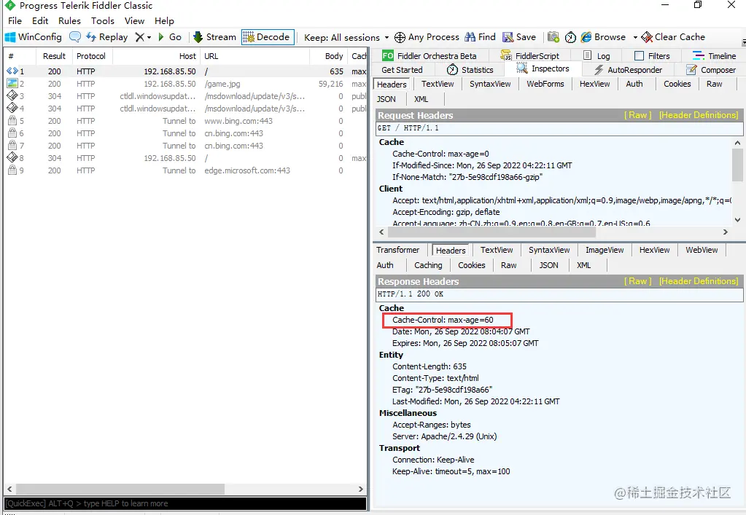Select session 9 tunnel to edge.microsoft.com:443
Image resolution: width=746 pixels, height=515 pixels.
pos(185,170)
